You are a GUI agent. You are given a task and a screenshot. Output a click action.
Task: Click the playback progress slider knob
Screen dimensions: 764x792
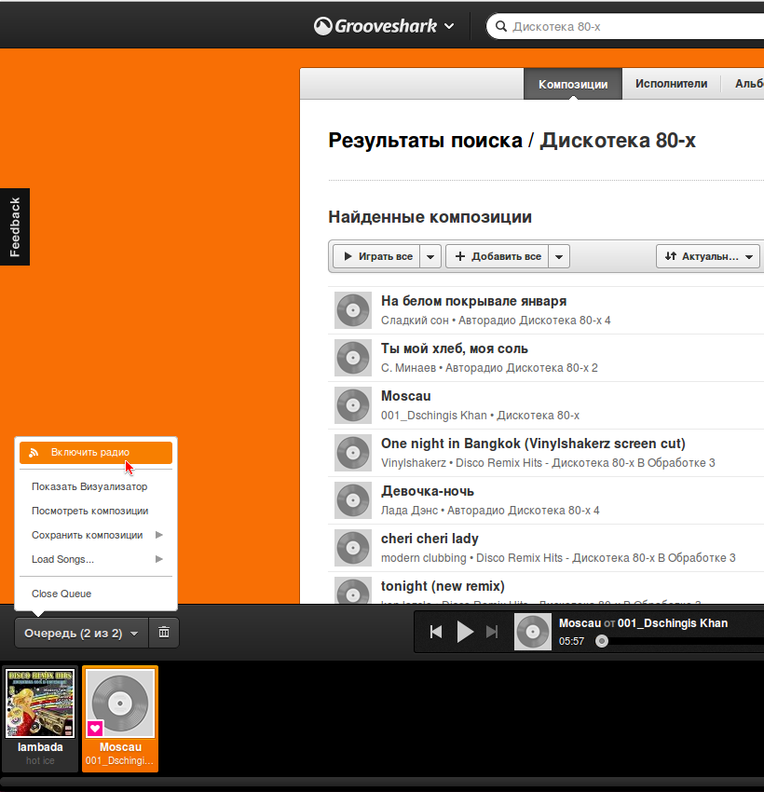(x=601, y=641)
